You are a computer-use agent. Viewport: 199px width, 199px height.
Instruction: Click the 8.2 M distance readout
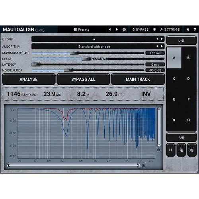pyautogui.click(x=83, y=94)
